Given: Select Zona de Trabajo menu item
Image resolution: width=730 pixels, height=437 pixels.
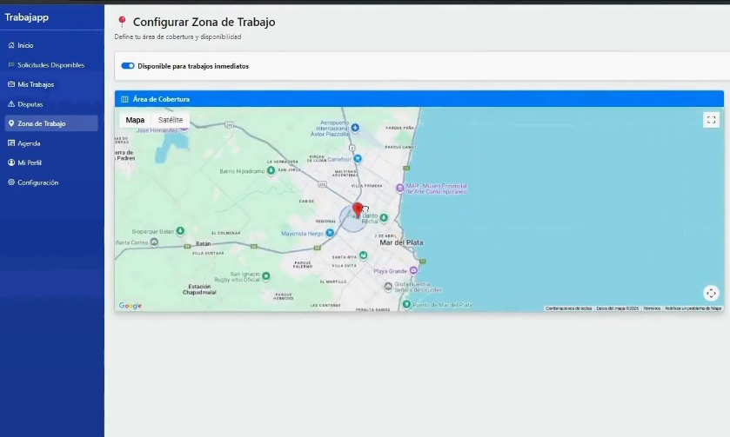Looking at the screenshot, I should click(x=51, y=123).
